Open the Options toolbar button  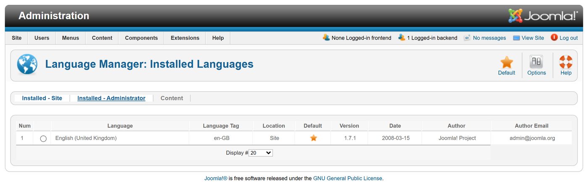tap(536, 66)
